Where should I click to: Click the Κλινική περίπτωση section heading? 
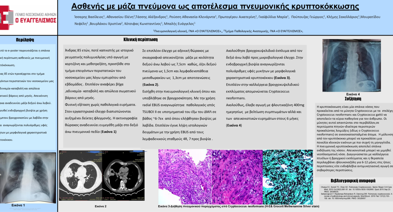[140, 39]
